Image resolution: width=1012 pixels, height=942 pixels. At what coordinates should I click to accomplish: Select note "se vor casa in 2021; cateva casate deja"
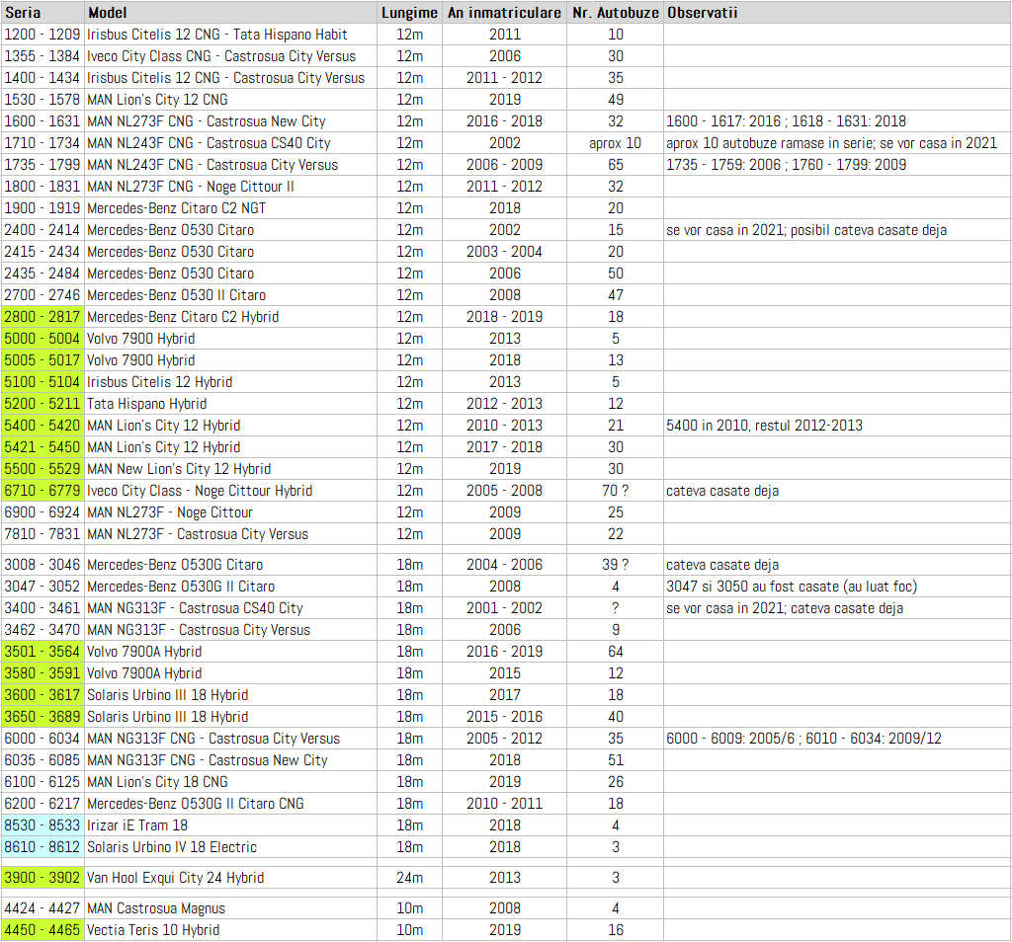pos(785,608)
